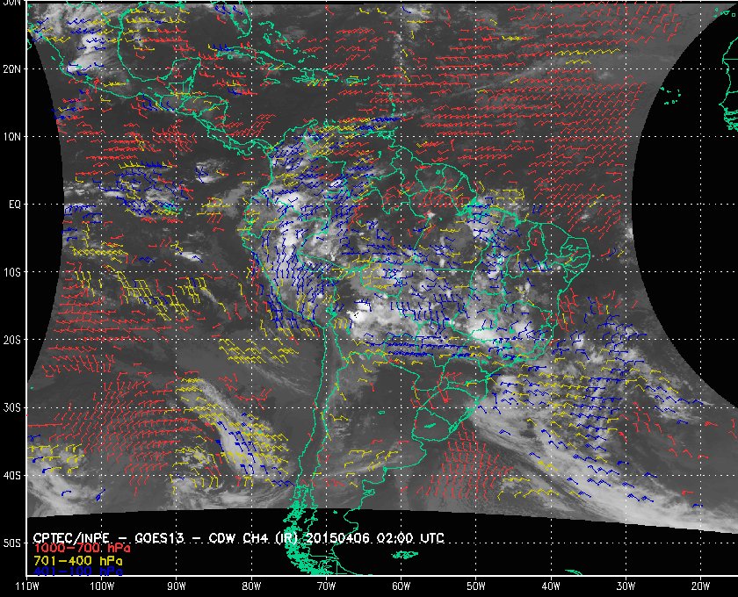This screenshot has width=738, height=597.
Task: Select the 20W longitude label
Action: [700, 586]
